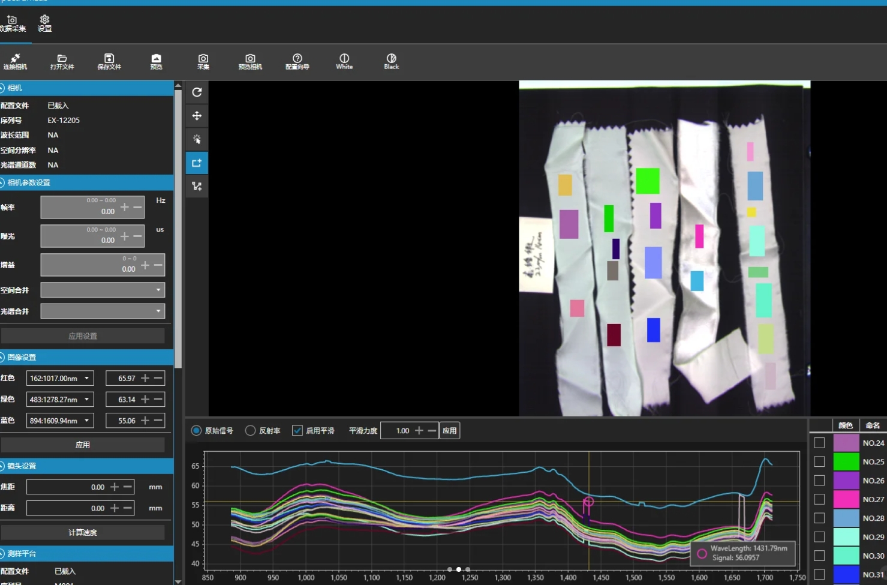Screen dimensions: 887x585
Task: Click the refresh image view icon
Action: pos(197,92)
